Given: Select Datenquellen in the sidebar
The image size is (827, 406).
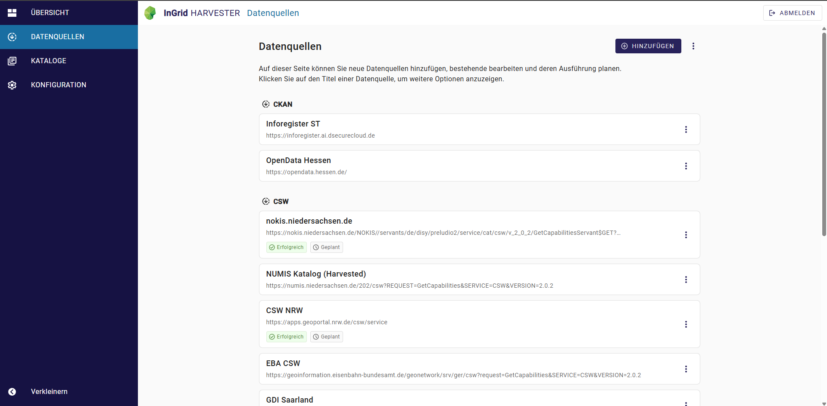Looking at the screenshot, I should (x=69, y=37).
